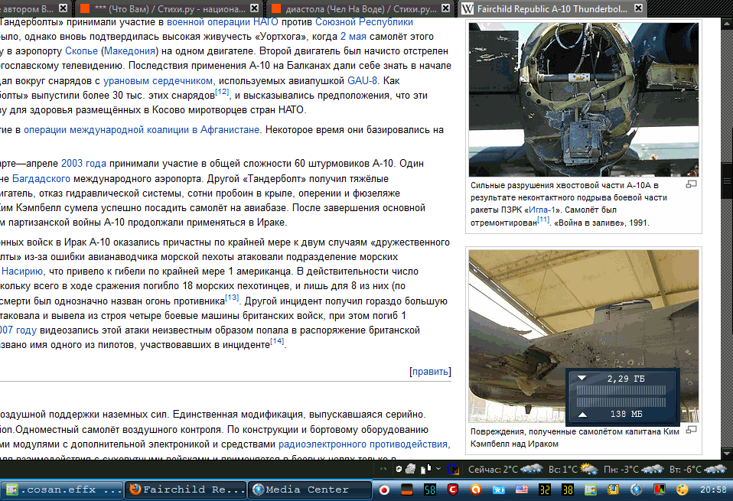Click the upper arrow on memory gadget
733x501 pixels.
pos(582,379)
